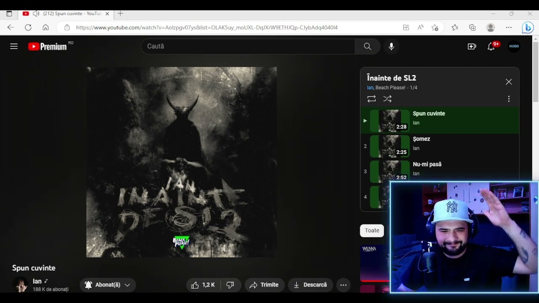This screenshot has width=539, height=303.
Task: Mute the Spun cuvinte tab audio
Action: (36, 13)
